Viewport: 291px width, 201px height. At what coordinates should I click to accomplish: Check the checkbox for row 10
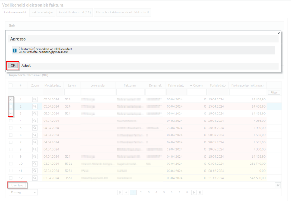click(11, 164)
